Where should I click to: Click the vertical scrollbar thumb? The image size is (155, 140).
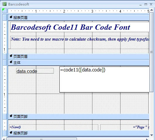pyautogui.click(x=151, y=52)
